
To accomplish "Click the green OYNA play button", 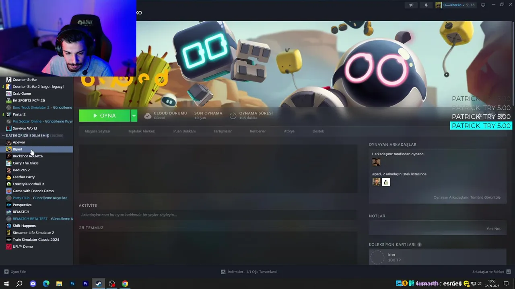I will coord(104,116).
